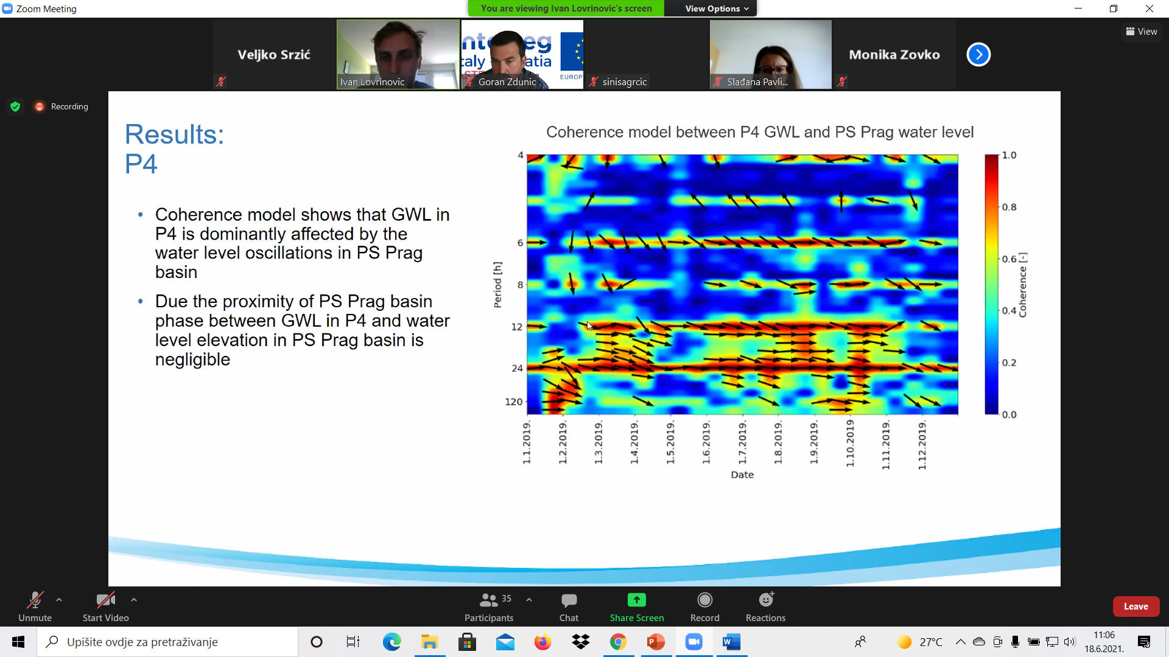
Task: Show next participants with the blue arrow
Action: (x=978, y=54)
